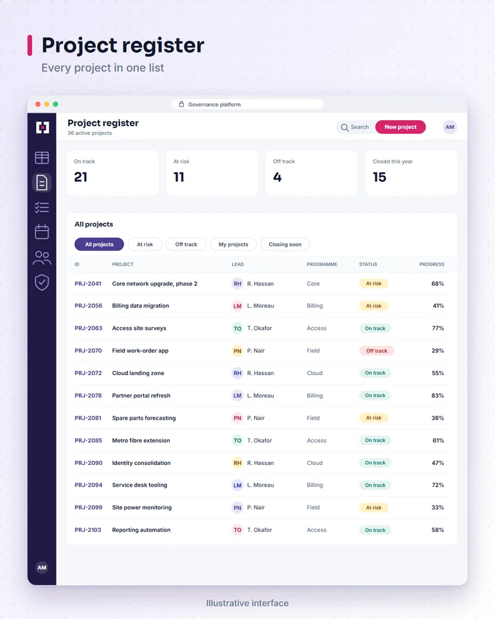495x619 pixels.
Task: Click the PROJECT column header
Action: click(123, 264)
